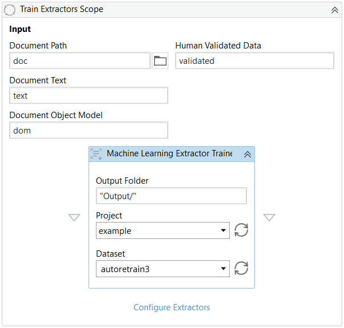The height and width of the screenshot is (328, 344).
Task: Refresh the Project list
Action: pos(241,230)
